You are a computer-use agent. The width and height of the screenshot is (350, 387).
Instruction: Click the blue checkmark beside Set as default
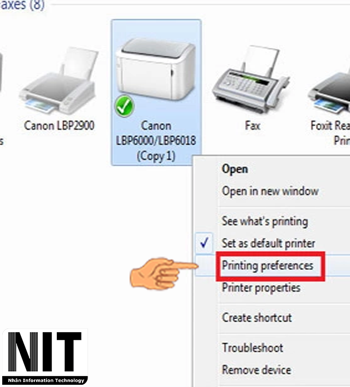click(204, 243)
